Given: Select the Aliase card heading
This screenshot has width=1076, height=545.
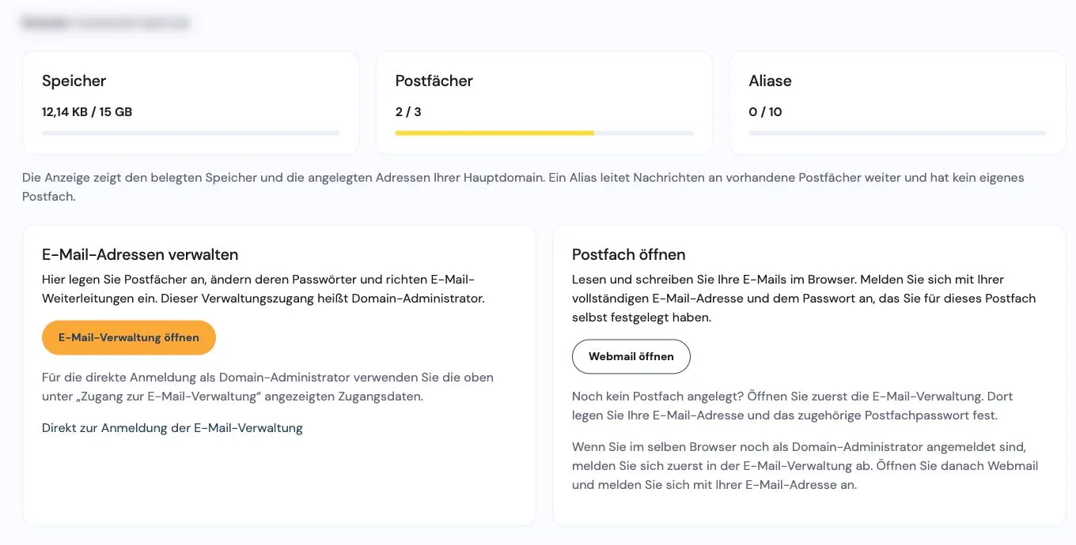Looking at the screenshot, I should click(x=770, y=81).
